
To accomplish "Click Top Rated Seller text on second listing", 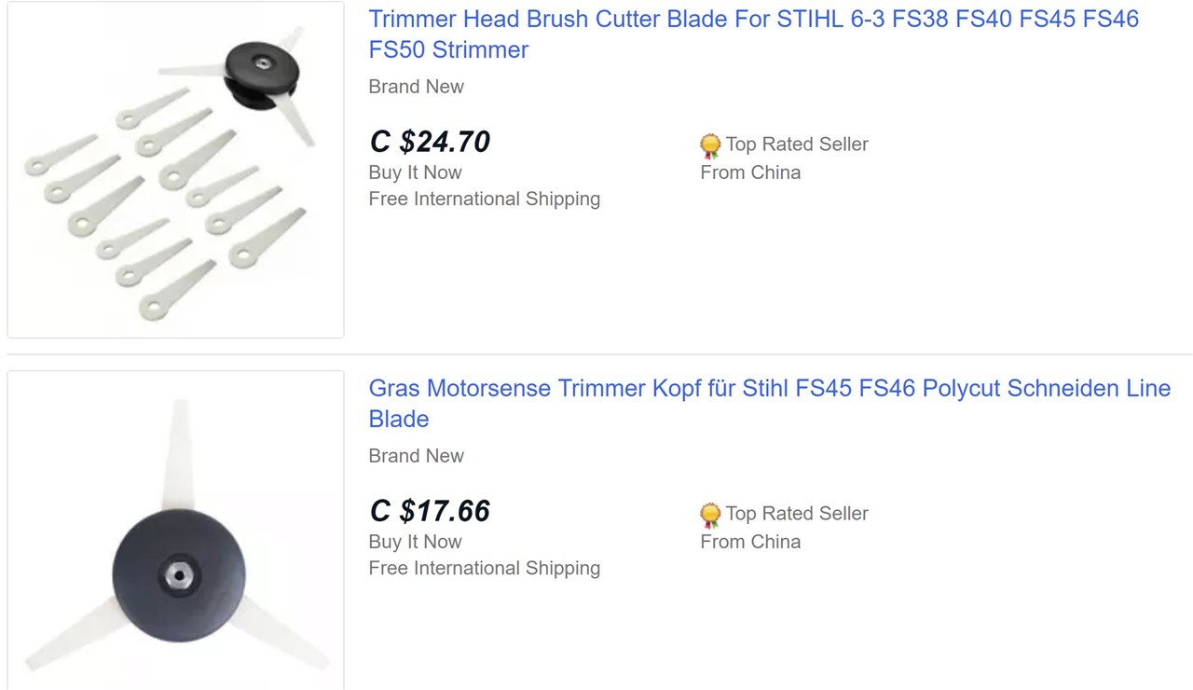I will (x=797, y=514).
